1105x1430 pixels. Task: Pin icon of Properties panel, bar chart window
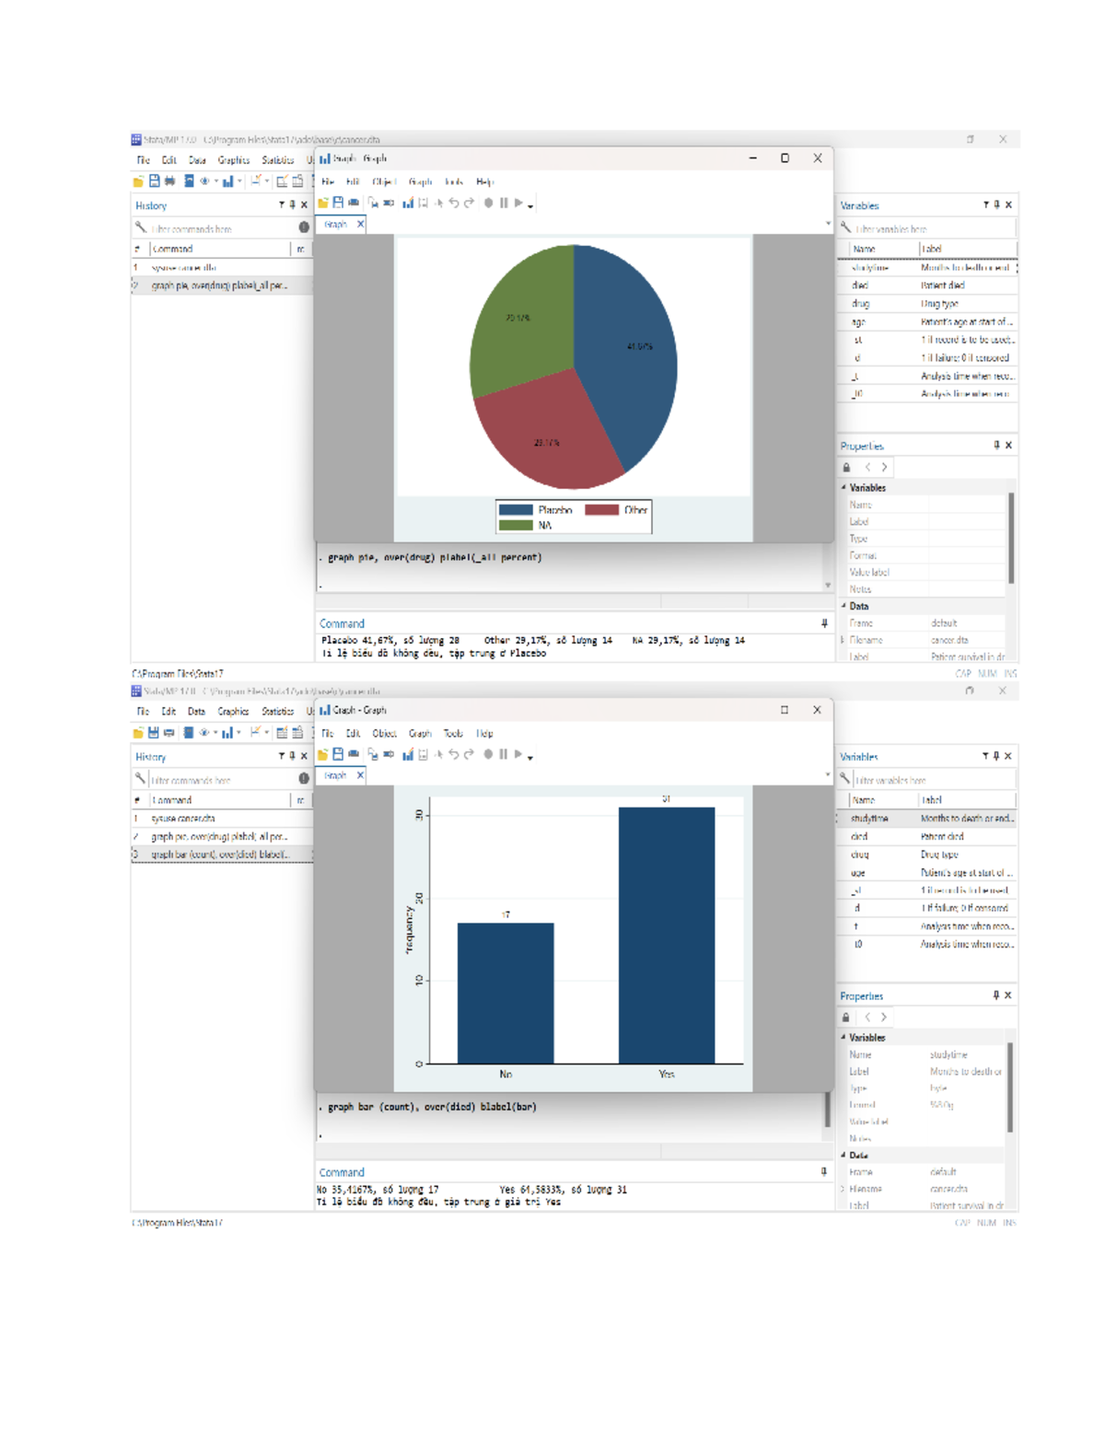(995, 995)
